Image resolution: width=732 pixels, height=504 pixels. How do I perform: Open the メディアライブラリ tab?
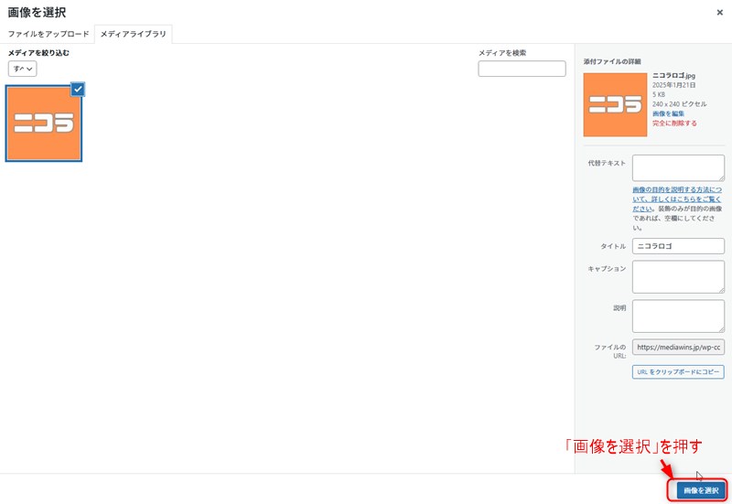(x=134, y=34)
